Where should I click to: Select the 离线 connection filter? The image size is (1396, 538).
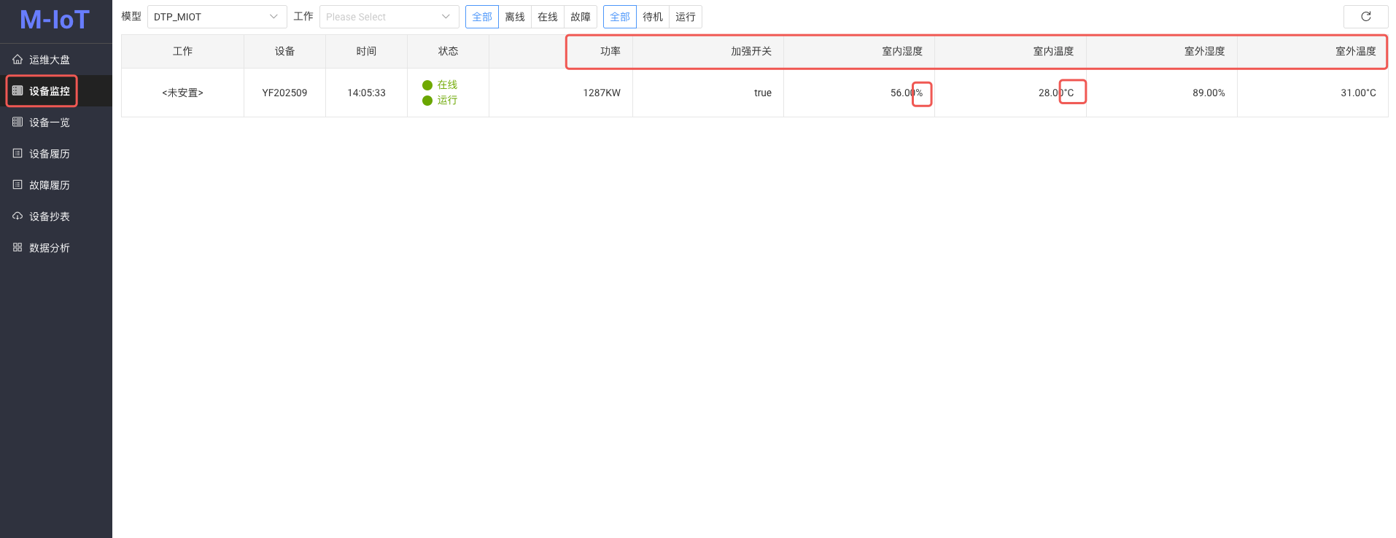coord(515,17)
